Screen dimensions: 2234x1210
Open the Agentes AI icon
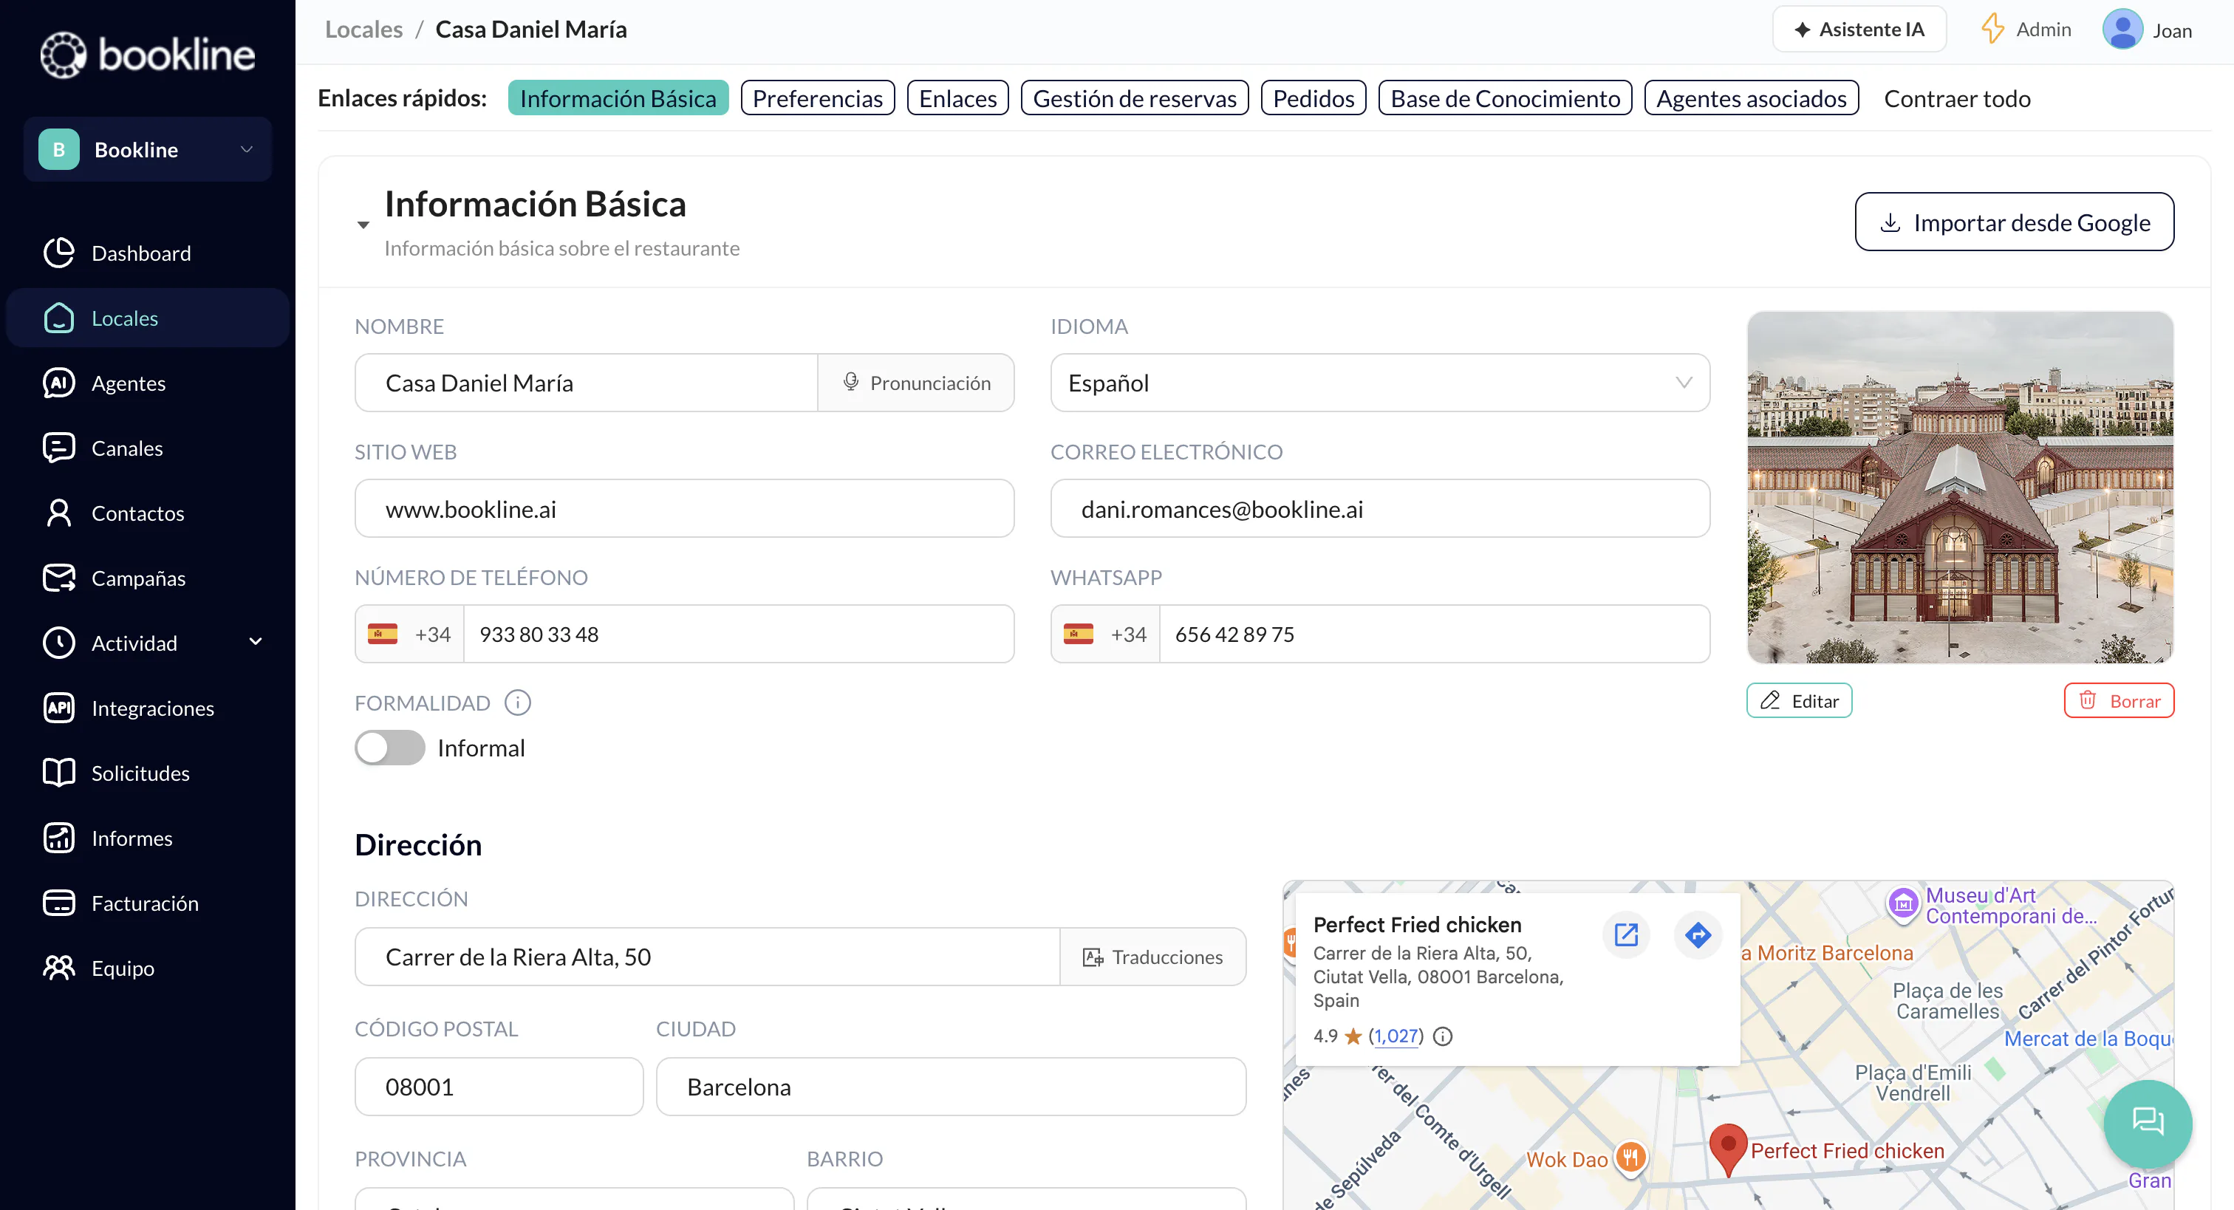[x=59, y=383]
